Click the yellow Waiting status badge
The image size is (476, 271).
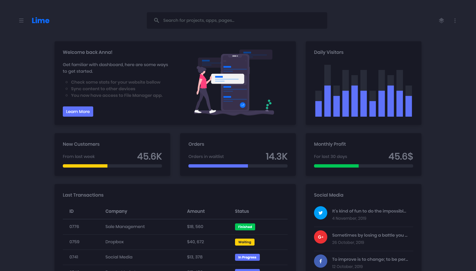pos(245,242)
